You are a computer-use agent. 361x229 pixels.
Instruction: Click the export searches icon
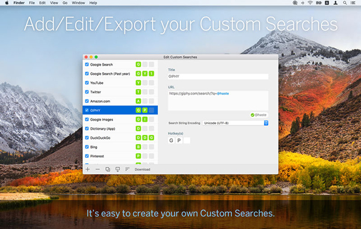[118, 169]
